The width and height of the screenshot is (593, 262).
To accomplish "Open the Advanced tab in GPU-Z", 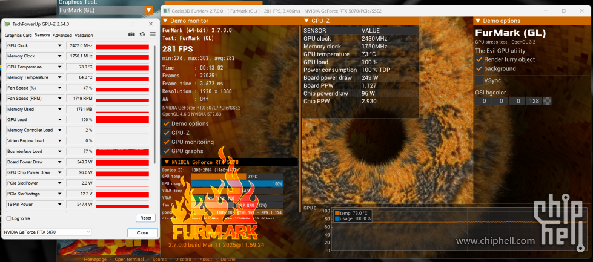I will pyautogui.click(x=62, y=36).
